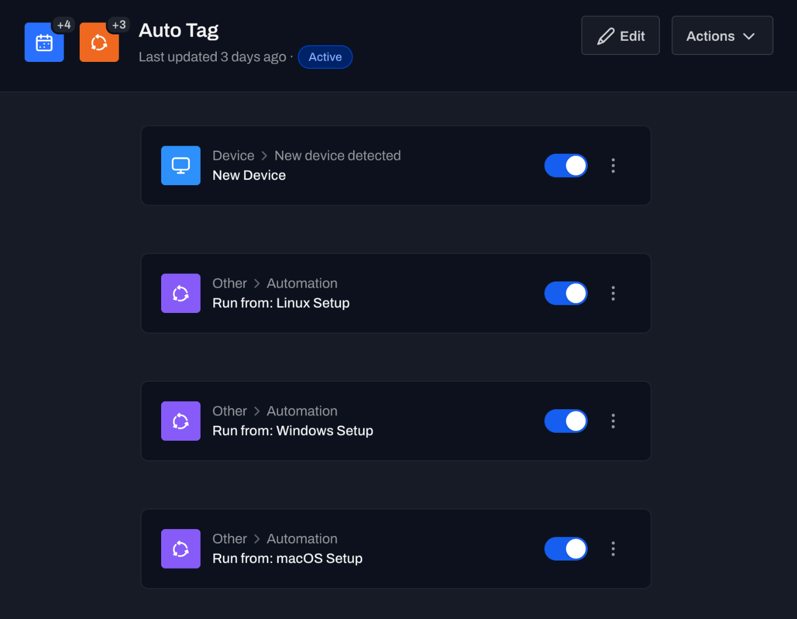Image resolution: width=797 pixels, height=619 pixels.
Task: Click the purple icon for macOS Setup
Action: click(x=181, y=549)
